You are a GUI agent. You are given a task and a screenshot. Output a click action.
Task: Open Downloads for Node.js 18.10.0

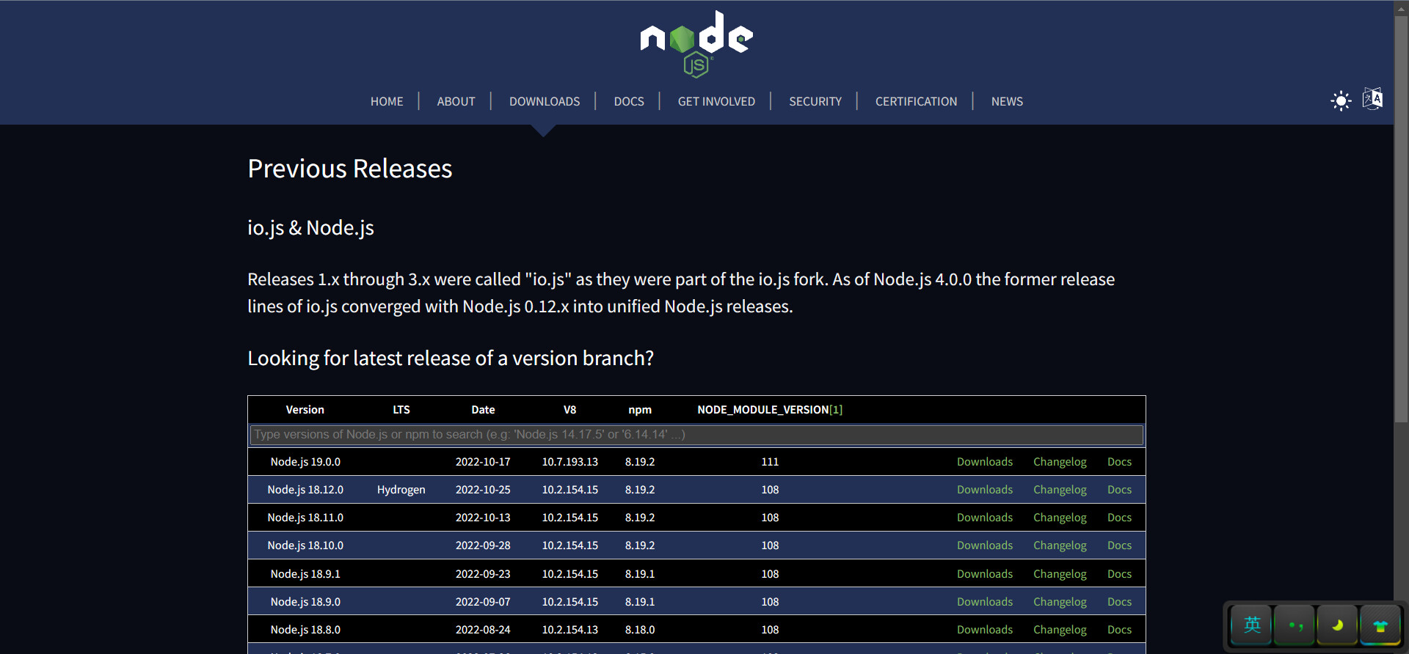coord(984,545)
